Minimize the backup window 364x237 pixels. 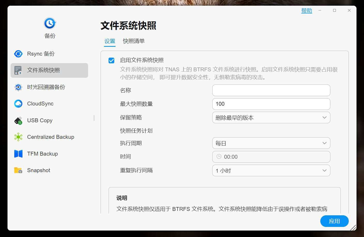(x=320, y=10)
